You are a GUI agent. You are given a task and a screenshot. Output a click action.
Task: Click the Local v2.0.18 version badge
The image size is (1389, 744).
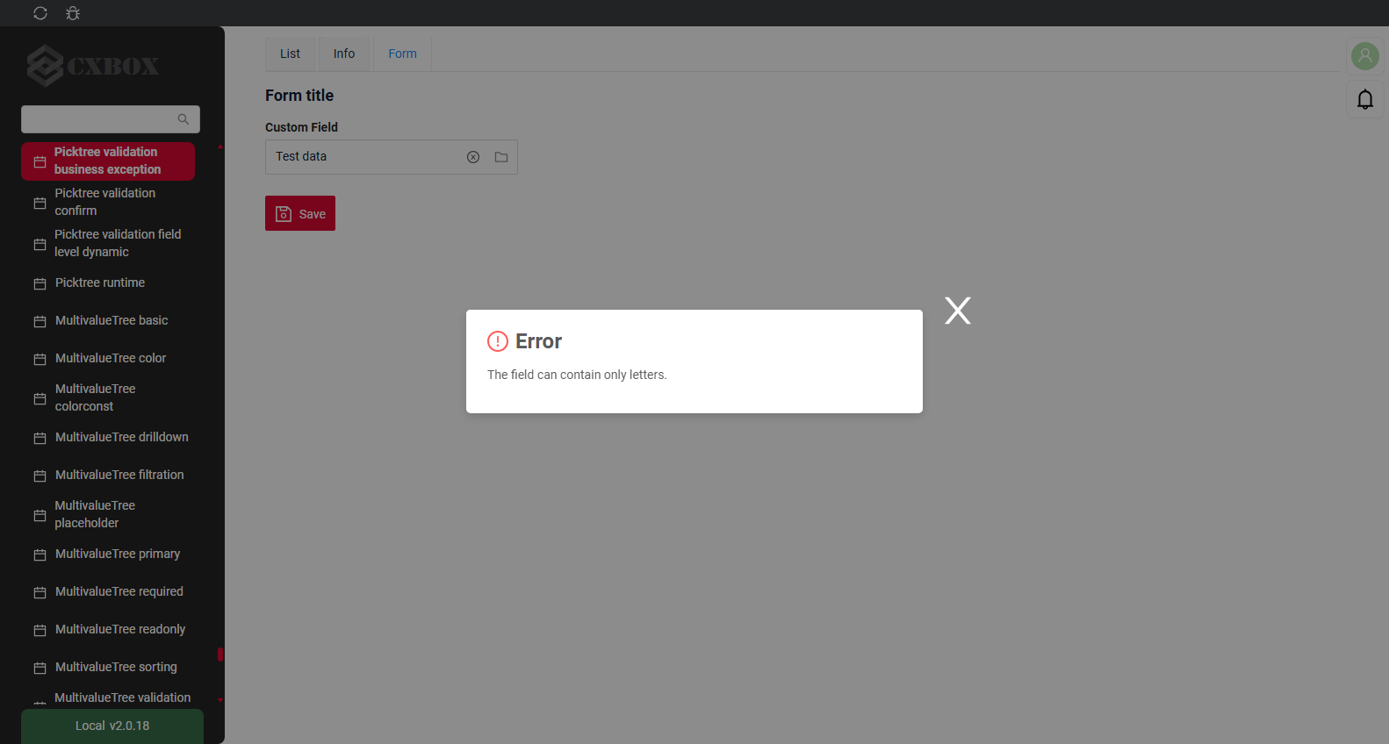click(x=112, y=726)
